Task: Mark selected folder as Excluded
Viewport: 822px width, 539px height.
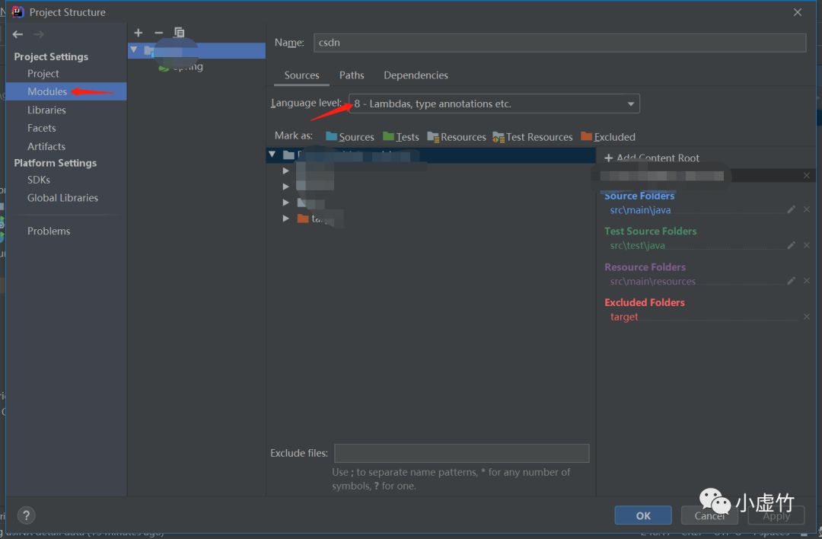Action: point(607,137)
